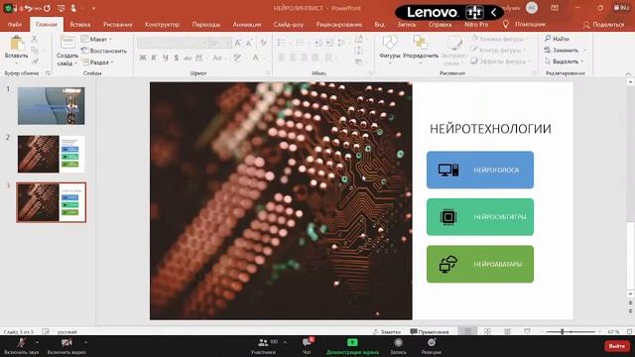Expand Zoom video options arrow beside camera

tap(85, 342)
